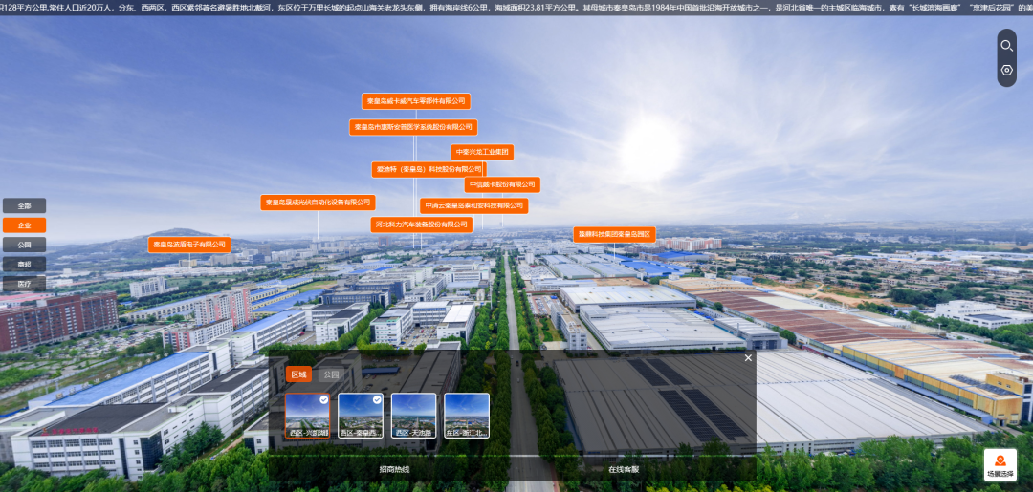Open 中秦兴龙工业集团 marker
1033x492 pixels.
coord(482,152)
